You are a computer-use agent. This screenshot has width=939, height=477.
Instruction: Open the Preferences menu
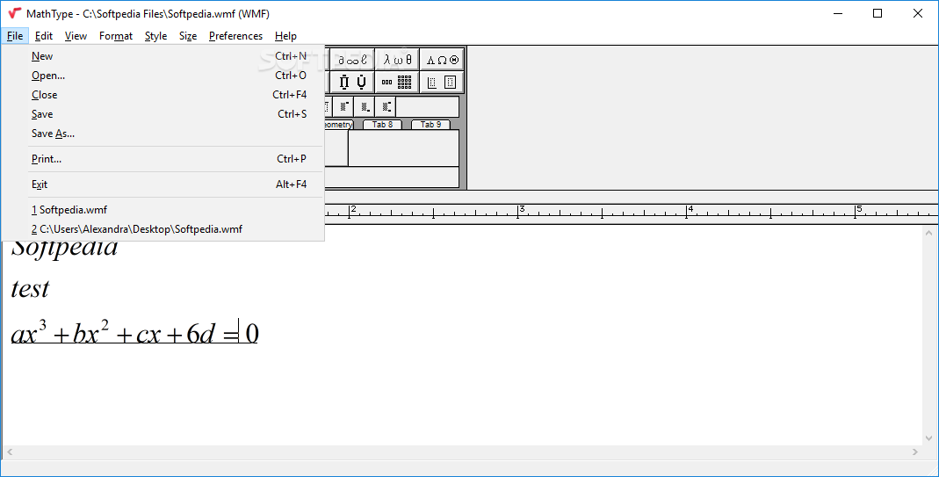[x=235, y=36]
